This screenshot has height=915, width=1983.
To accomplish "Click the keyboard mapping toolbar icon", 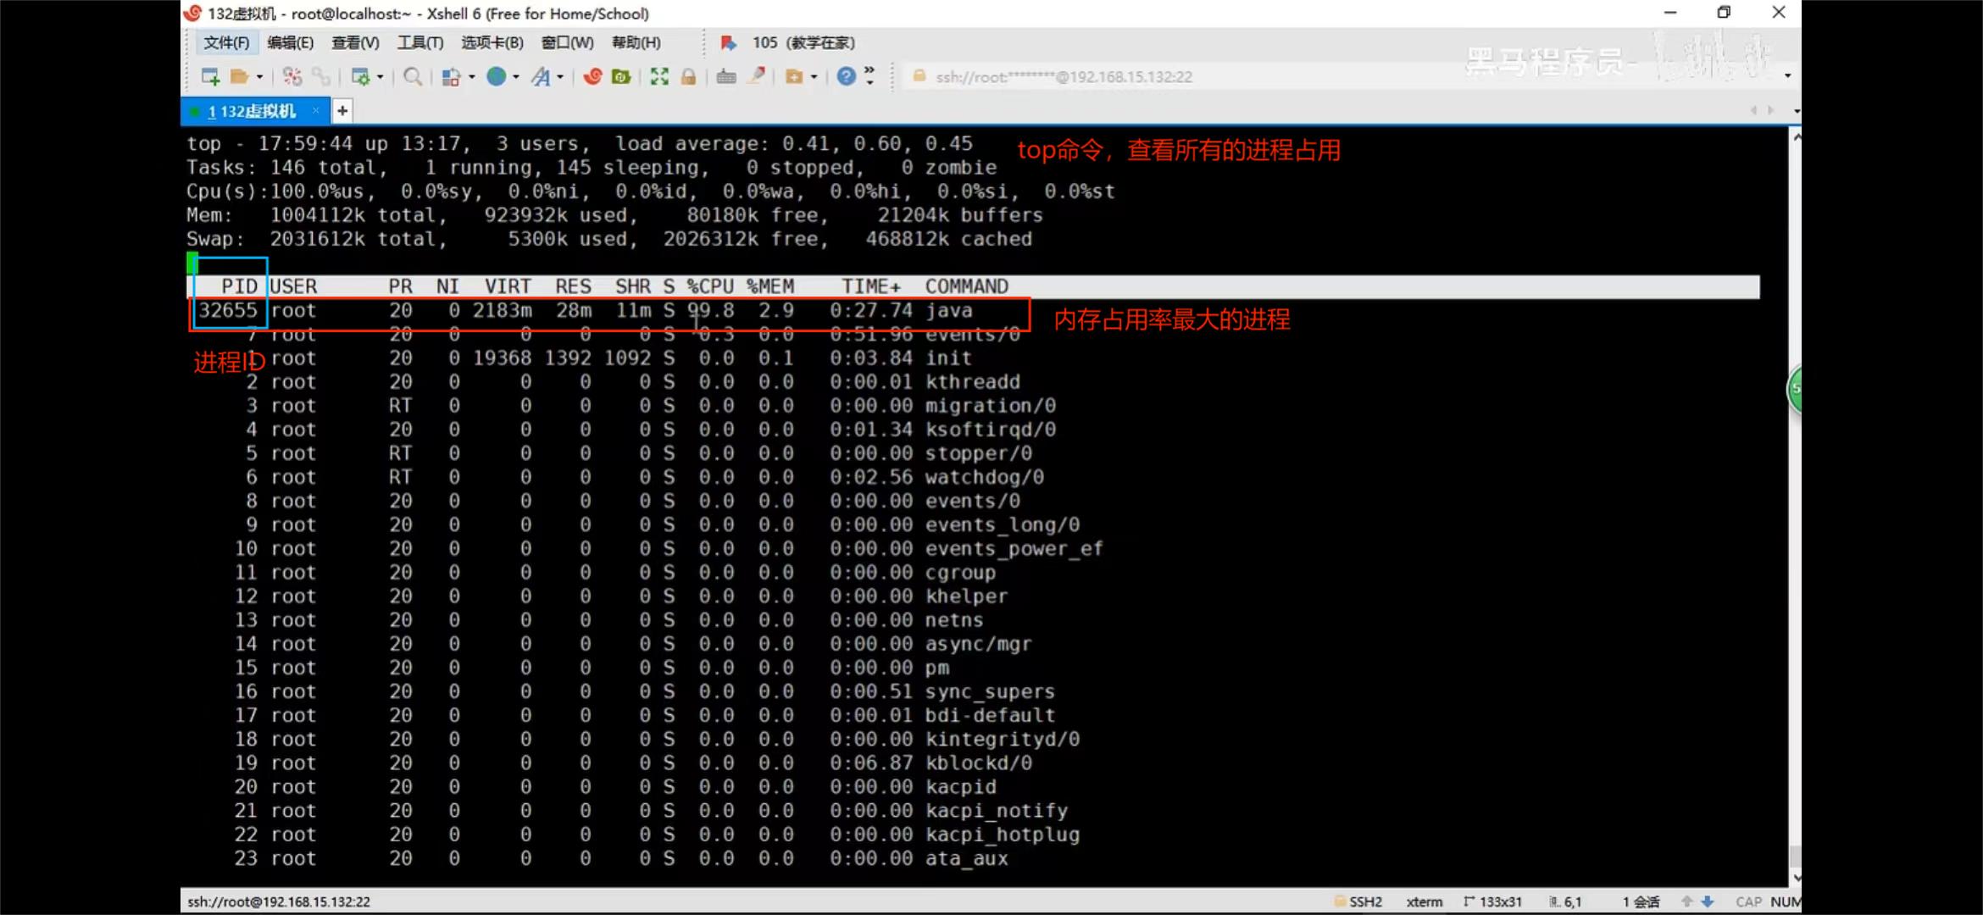I will point(726,77).
